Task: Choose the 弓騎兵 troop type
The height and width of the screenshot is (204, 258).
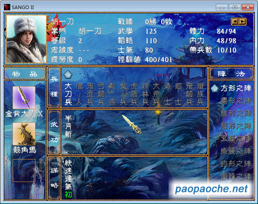Action: pyautogui.click(x=101, y=94)
